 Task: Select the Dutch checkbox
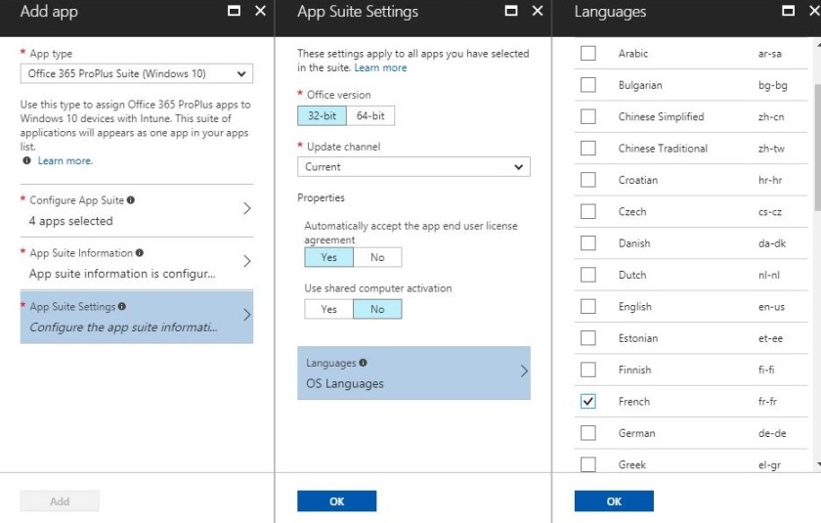click(x=588, y=275)
